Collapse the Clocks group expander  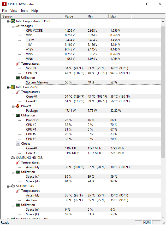[13, 144]
